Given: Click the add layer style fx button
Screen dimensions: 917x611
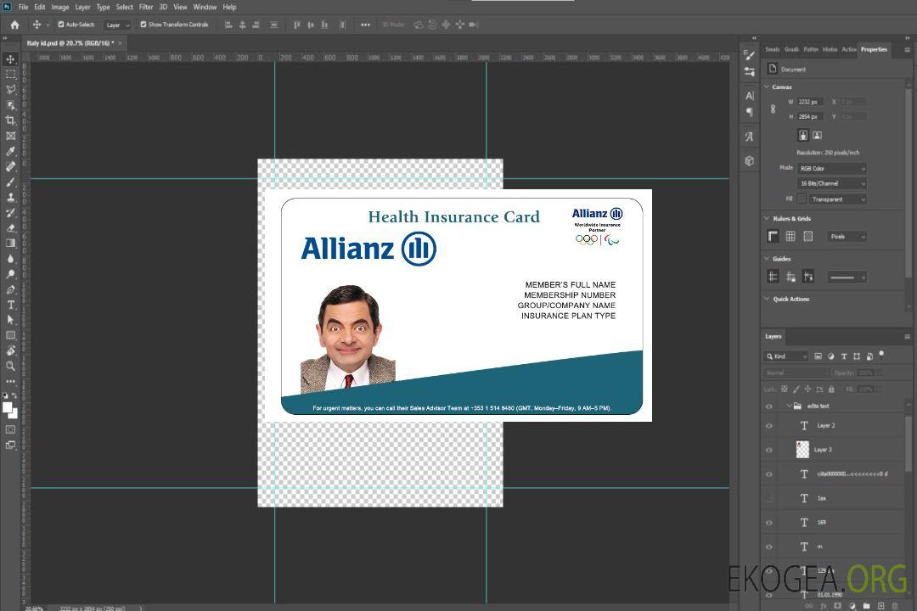Looking at the screenshot, I should (824, 606).
